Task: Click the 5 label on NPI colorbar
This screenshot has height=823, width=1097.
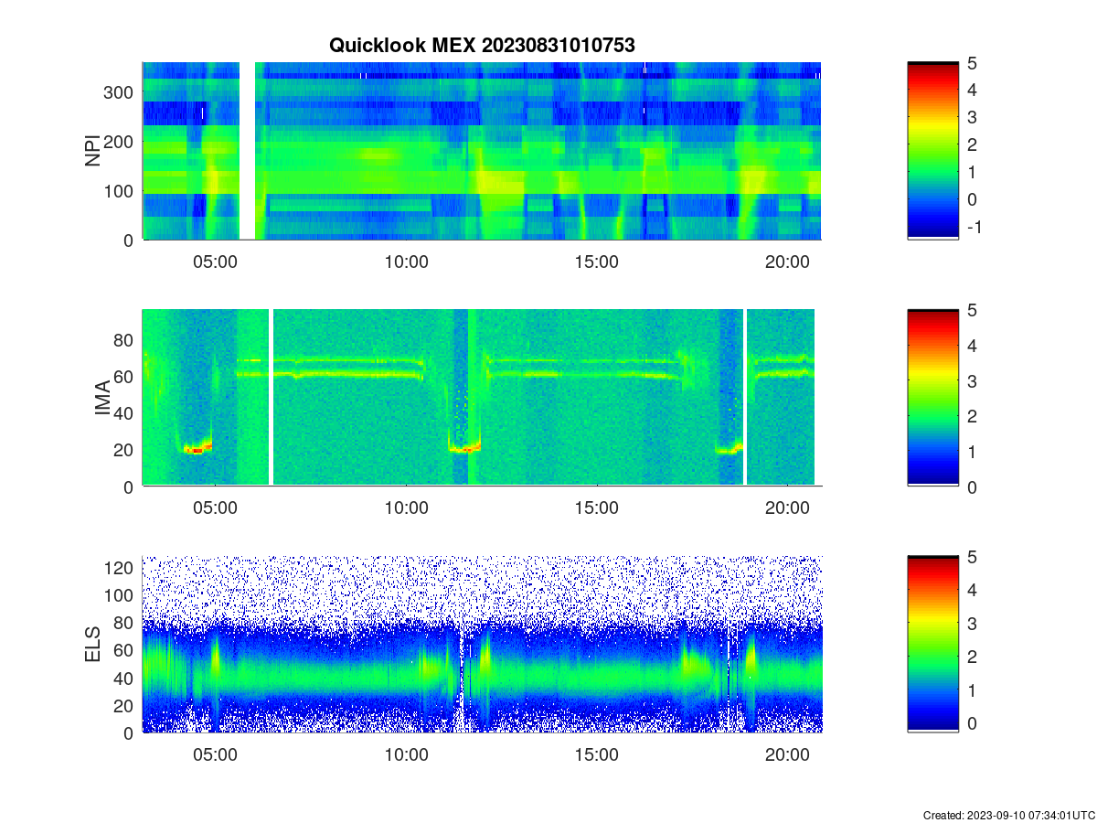Action: tap(971, 63)
